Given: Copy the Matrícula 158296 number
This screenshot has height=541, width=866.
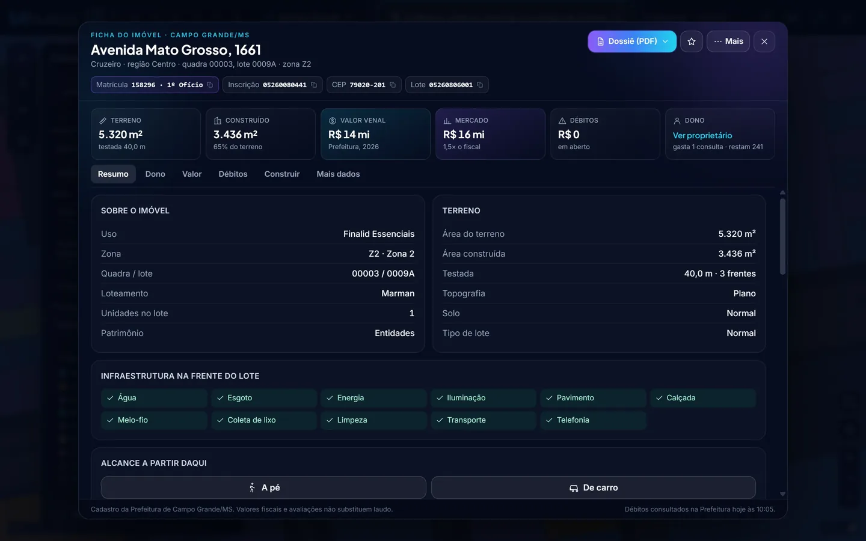Looking at the screenshot, I should [x=210, y=85].
